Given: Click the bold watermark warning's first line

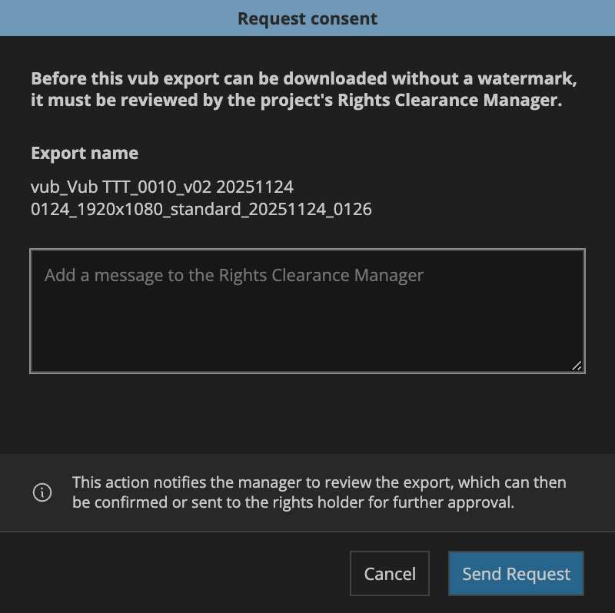Looking at the screenshot, I should (x=304, y=79).
